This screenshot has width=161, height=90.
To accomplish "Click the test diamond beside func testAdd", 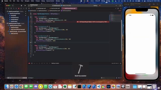I will click(x=31, y=17).
